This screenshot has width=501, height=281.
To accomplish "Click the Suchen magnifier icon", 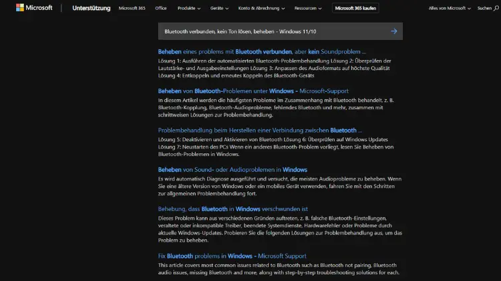I will pyautogui.click(x=496, y=8).
